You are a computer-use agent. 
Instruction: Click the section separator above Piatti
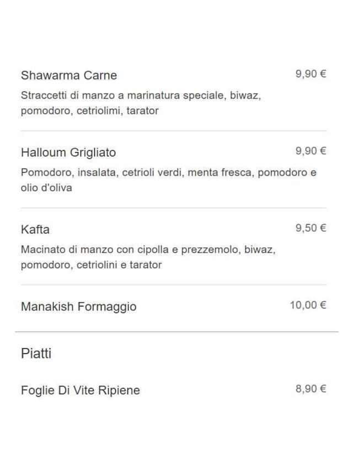176,332
